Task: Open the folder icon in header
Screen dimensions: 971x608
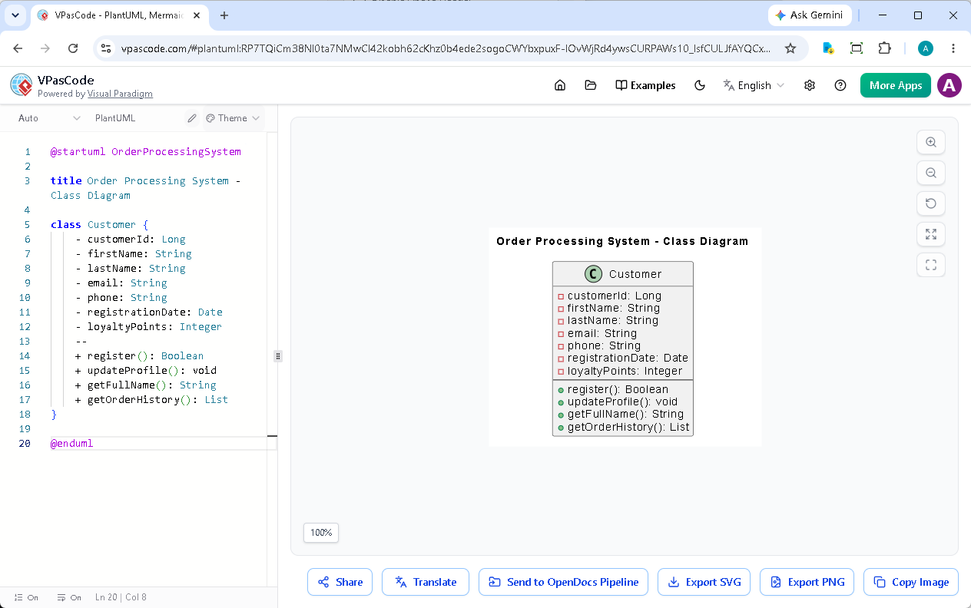Action: tap(591, 85)
